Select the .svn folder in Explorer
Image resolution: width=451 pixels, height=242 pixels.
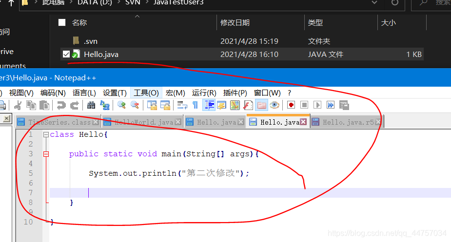[91, 41]
